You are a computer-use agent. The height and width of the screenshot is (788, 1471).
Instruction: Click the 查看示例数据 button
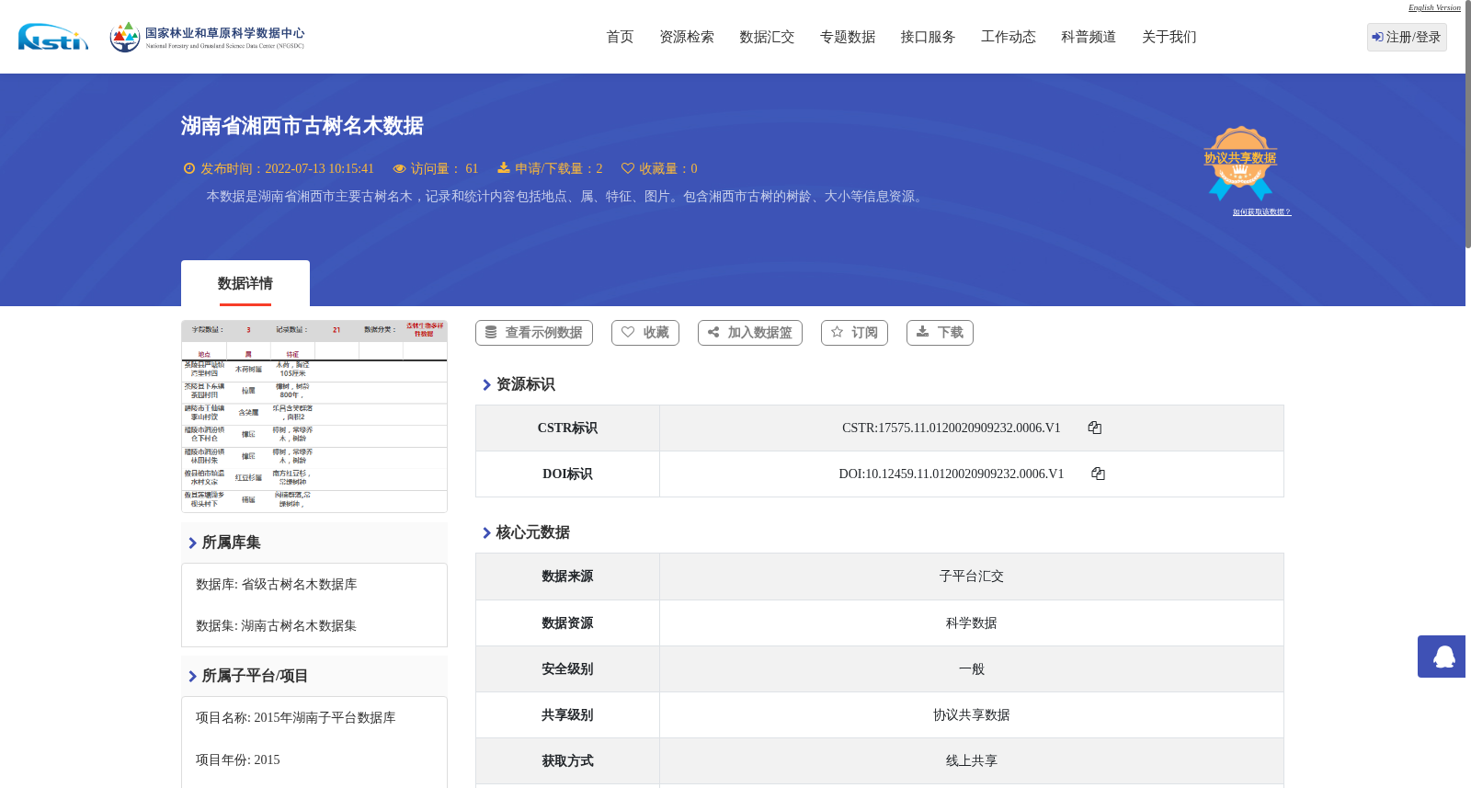point(534,333)
